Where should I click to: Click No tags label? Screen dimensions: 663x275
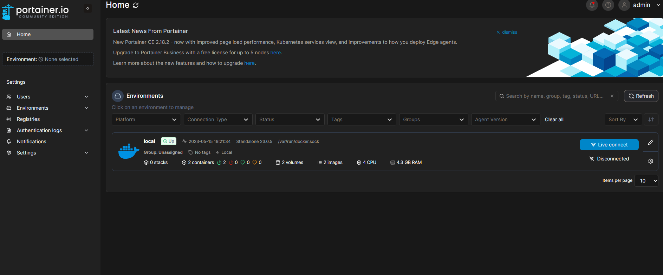(200, 152)
